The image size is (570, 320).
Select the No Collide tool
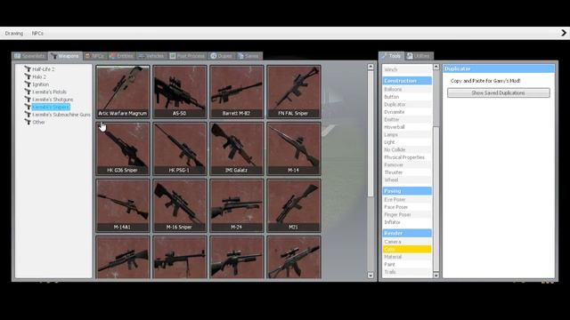pyautogui.click(x=407, y=150)
